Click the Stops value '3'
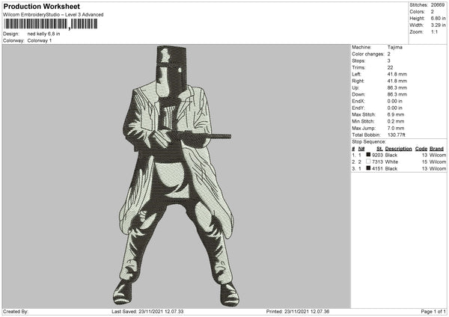This screenshot has width=449, height=317. [389, 61]
